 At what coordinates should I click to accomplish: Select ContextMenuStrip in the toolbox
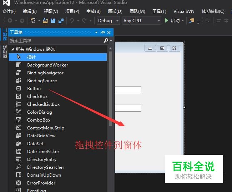[58, 128]
